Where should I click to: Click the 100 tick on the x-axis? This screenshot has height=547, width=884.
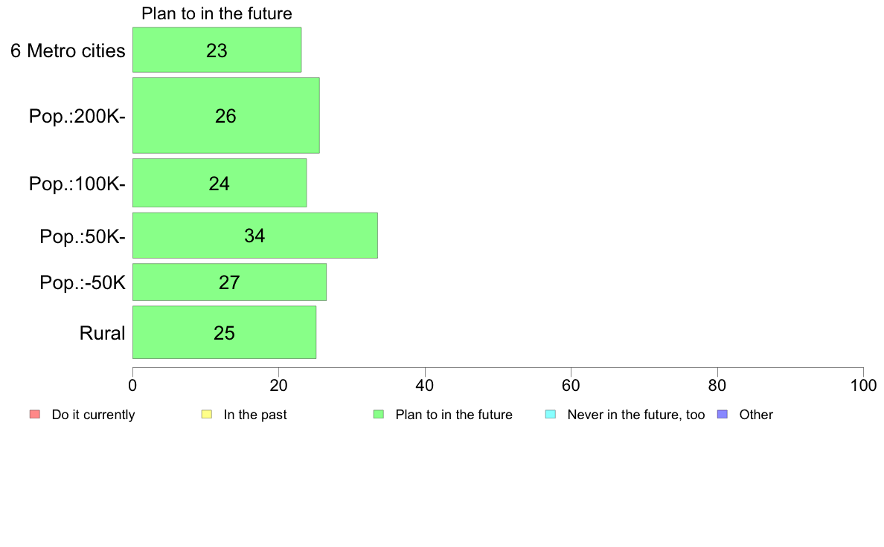point(863,385)
